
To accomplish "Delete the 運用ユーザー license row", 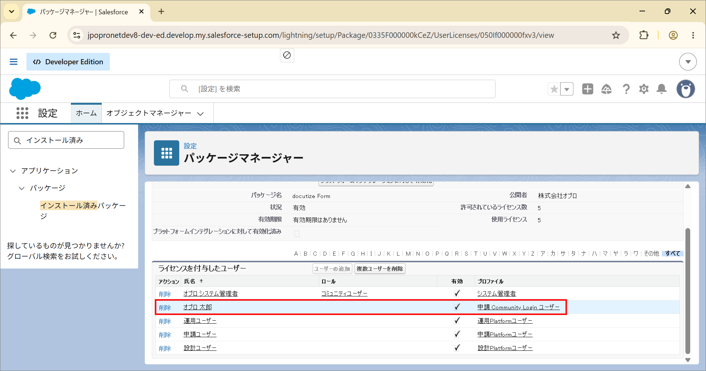I will tap(165, 321).
